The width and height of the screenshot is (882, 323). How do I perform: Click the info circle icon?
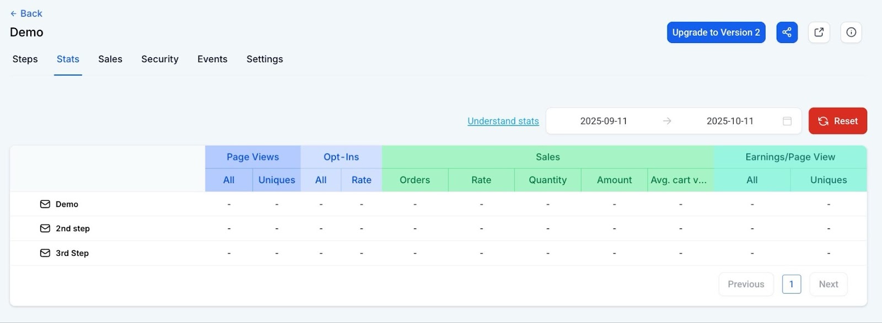pos(851,32)
